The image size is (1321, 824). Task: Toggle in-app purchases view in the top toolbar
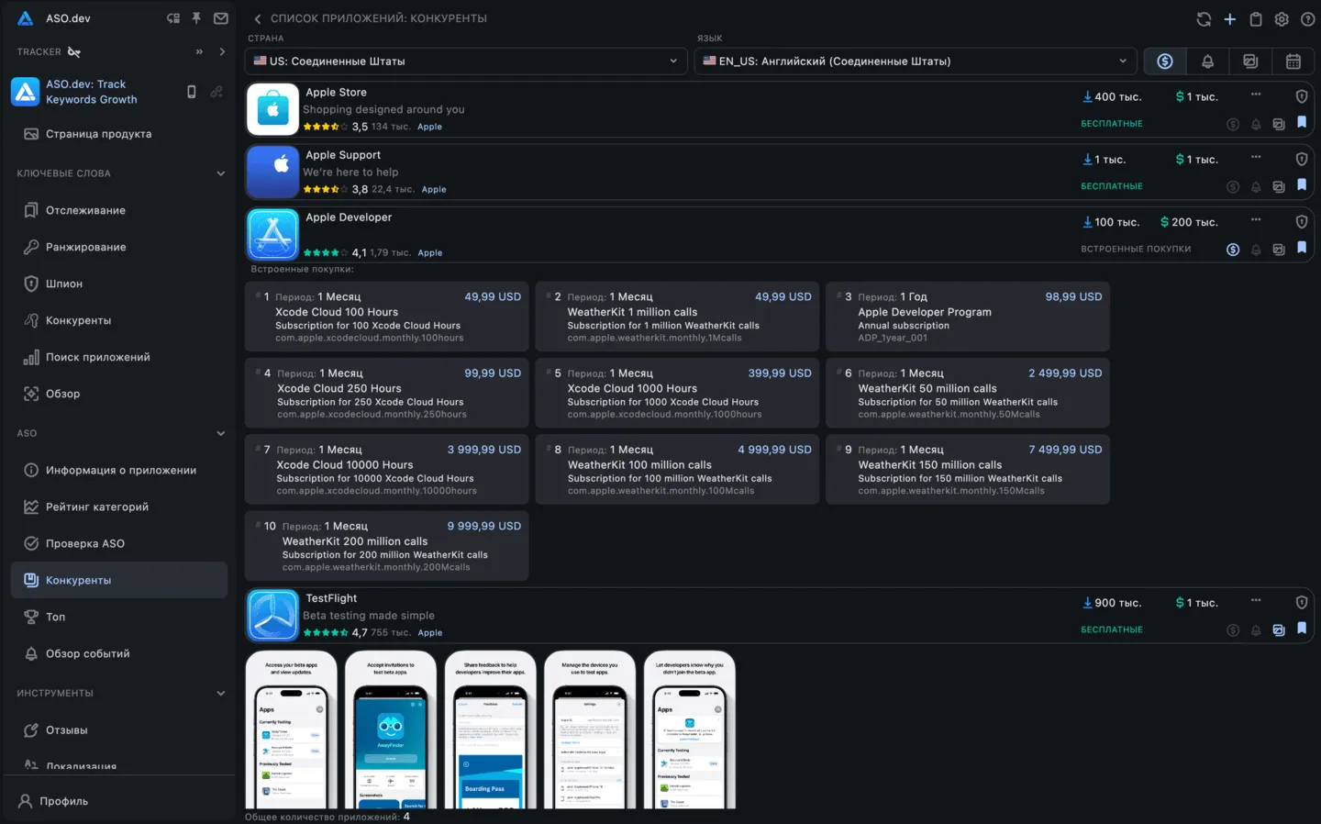(1164, 61)
